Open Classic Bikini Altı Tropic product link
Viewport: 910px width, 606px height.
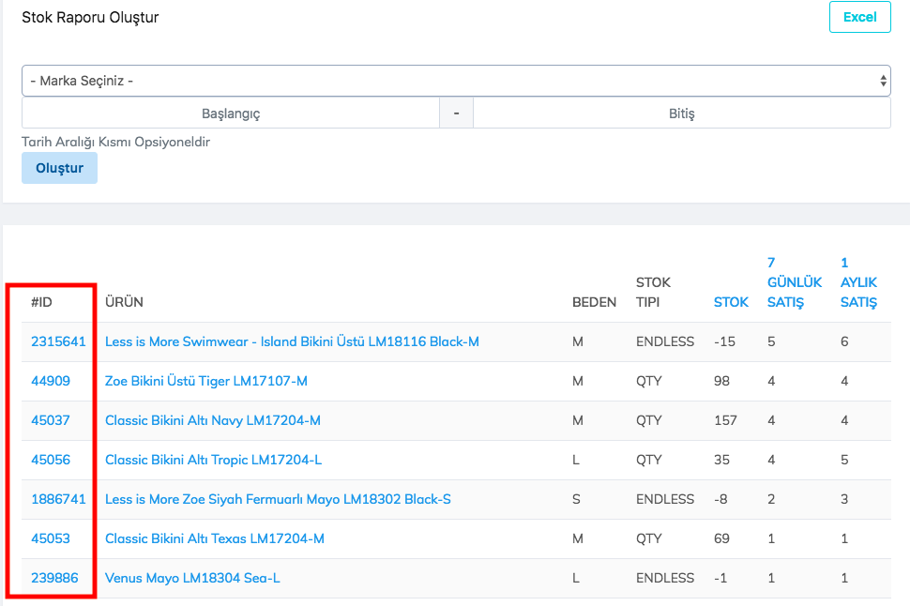[x=214, y=460]
